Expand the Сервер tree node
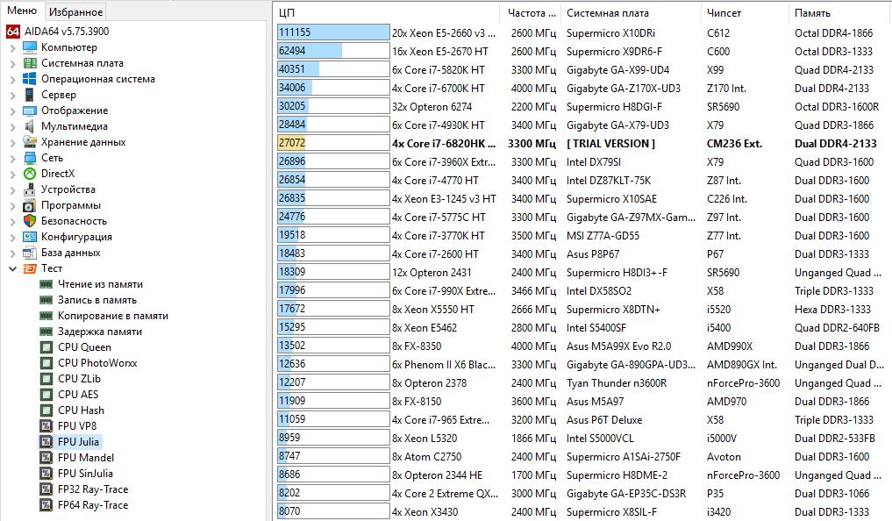892x521 pixels. (12, 95)
